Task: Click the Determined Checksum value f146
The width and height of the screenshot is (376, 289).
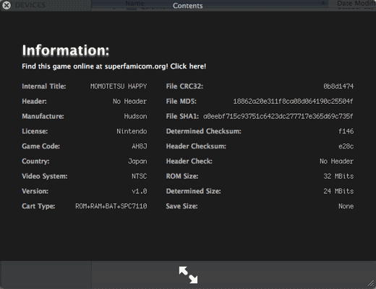Action: pos(346,131)
